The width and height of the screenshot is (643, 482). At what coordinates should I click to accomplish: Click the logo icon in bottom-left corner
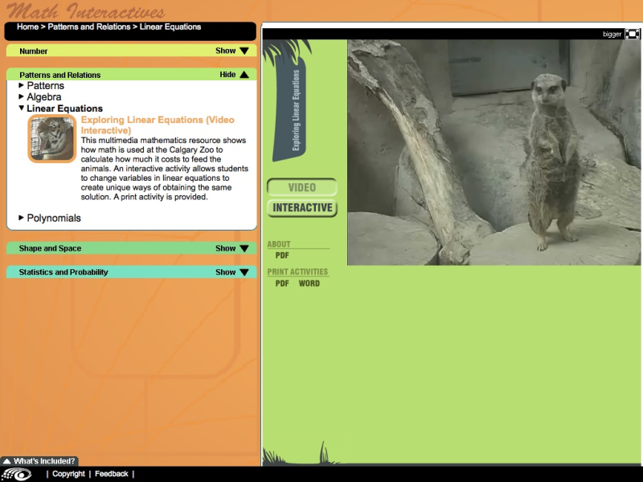pos(18,474)
